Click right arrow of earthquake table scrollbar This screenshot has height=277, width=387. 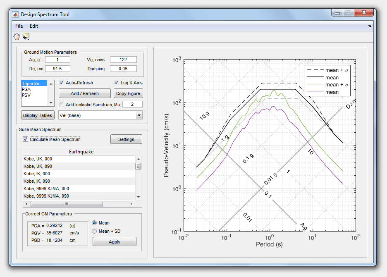click(x=132, y=204)
